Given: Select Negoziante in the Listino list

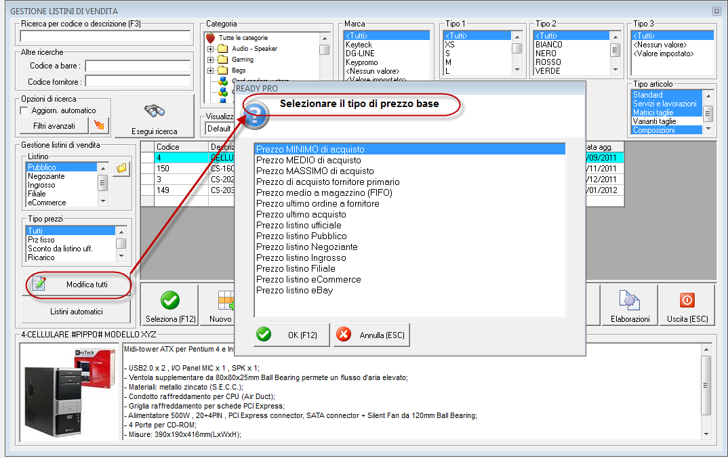Looking at the screenshot, I should [x=62, y=176].
